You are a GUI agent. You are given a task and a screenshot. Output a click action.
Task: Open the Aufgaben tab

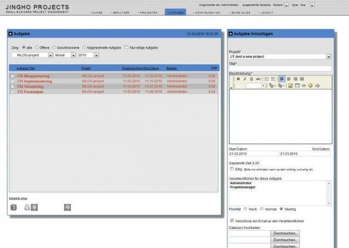point(176,12)
